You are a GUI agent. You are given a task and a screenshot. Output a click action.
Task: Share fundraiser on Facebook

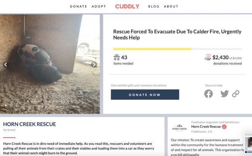[208, 94]
